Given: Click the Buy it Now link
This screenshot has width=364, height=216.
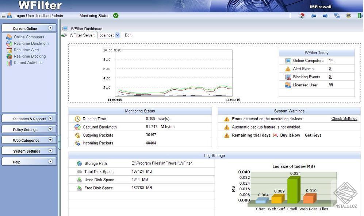Looking at the screenshot, I should tap(290, 135).
